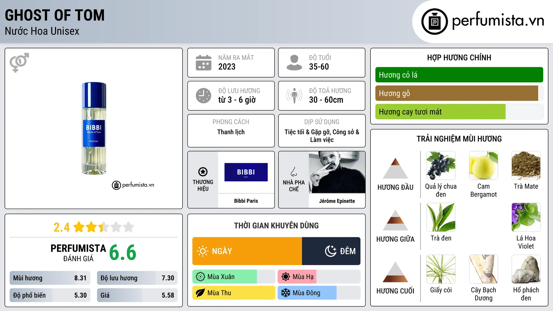Open the Giấy cói note image
This screenshot has width=553, height=311.
pyautogui.click(x=441, y=269)
